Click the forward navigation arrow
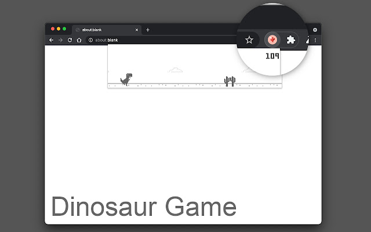This screenshot has height=232, width=371. 60,40
